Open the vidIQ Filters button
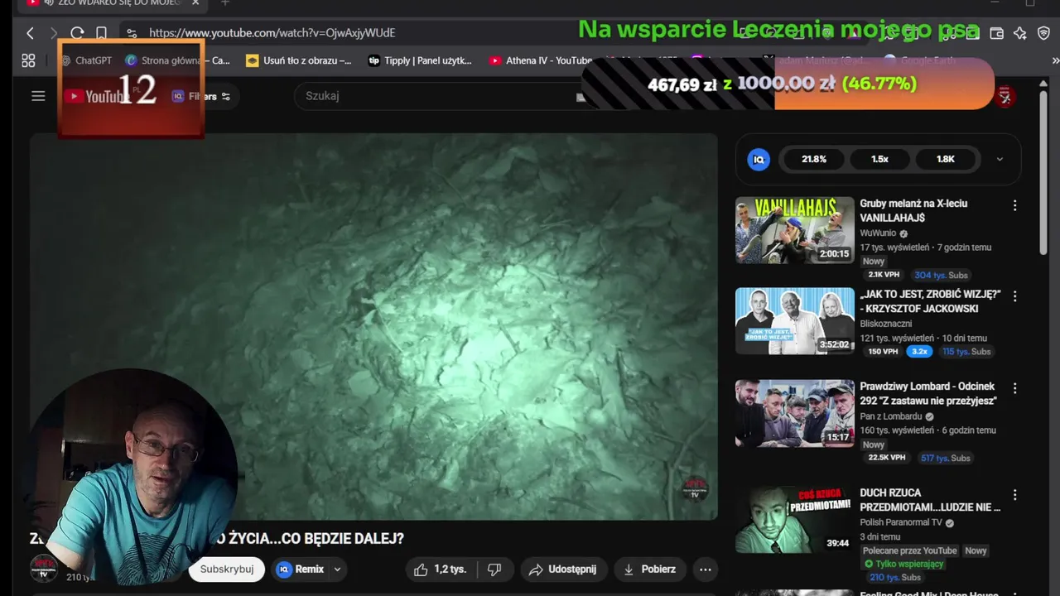1060x596 pixels. [200, 96]
